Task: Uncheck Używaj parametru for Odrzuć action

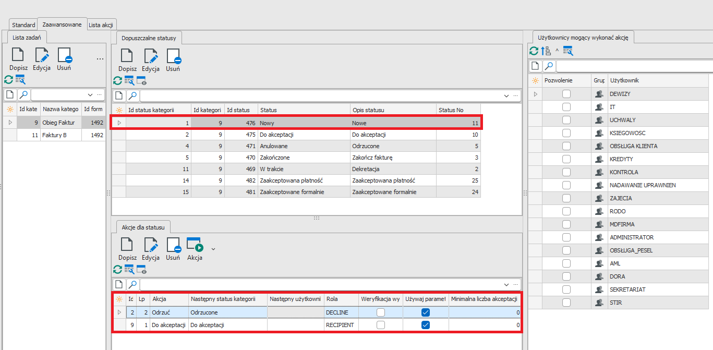Action: pyautogui.click(x=426, y=312)
